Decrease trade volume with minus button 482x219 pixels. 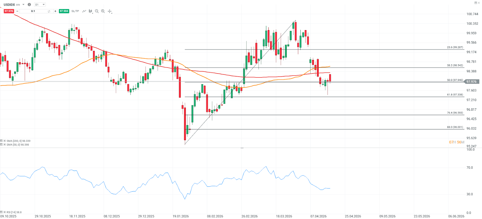pos(17,11)
